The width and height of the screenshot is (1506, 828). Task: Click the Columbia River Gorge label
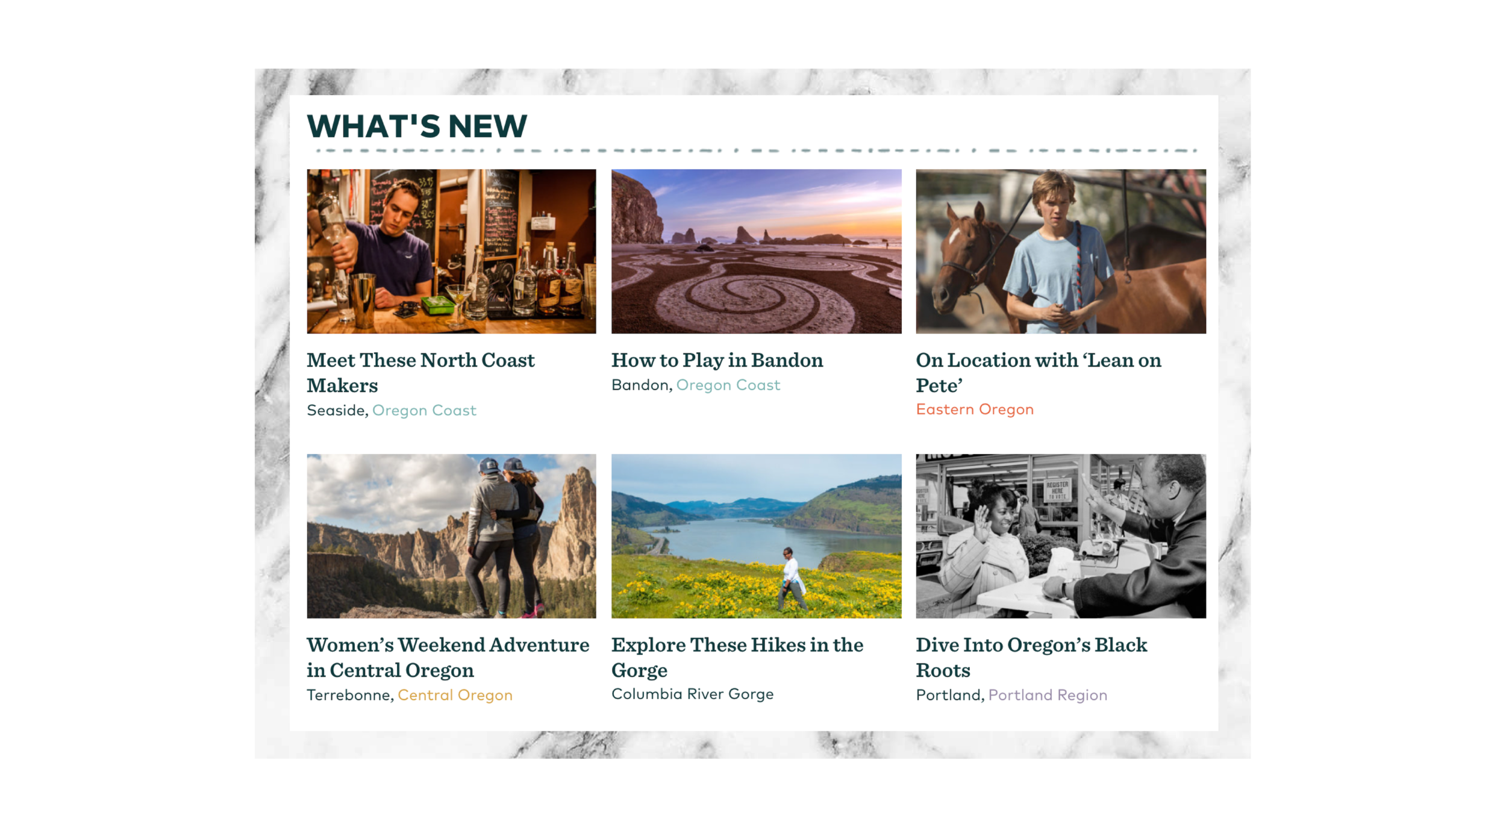692,694
